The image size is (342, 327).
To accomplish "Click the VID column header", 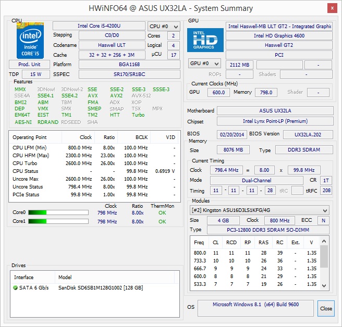I will (165, 137).
